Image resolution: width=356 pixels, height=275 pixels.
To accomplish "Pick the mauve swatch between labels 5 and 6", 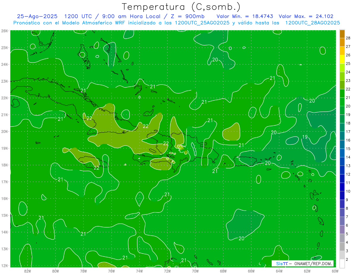I will [x=342, y=230].
